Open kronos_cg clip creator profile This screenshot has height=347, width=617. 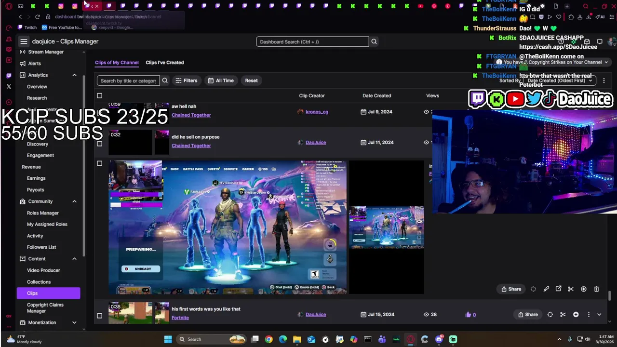coord(317,112)
